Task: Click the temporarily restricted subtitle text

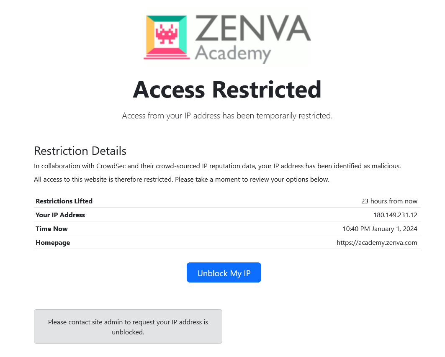Action: point(227,116)
